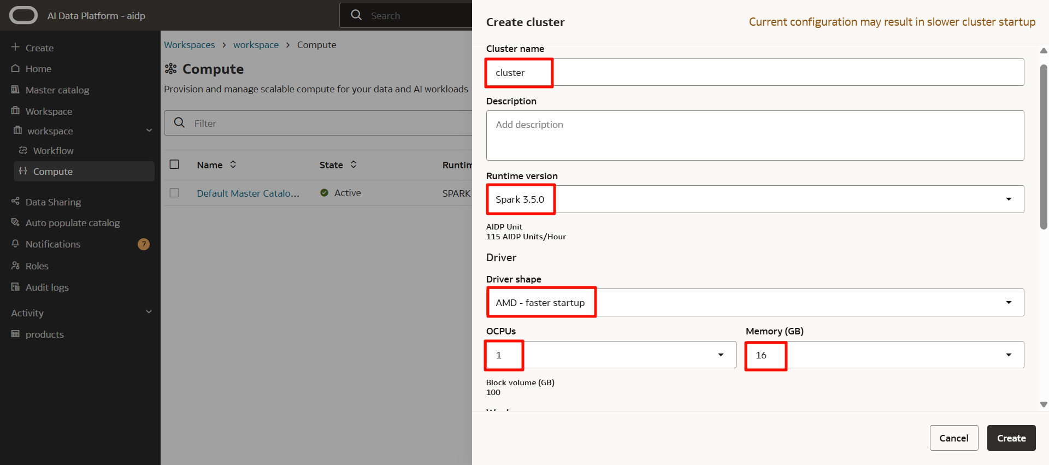Screen dimensions: 1049x465
Task: Check the Default Master Catalog row checkbox
Action: [x=174, y=193]
